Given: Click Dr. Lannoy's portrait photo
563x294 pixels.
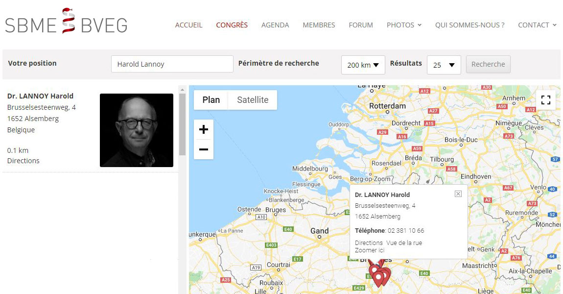Looking at the screenshot, I should pyautogui.click(x=137, y=130).
